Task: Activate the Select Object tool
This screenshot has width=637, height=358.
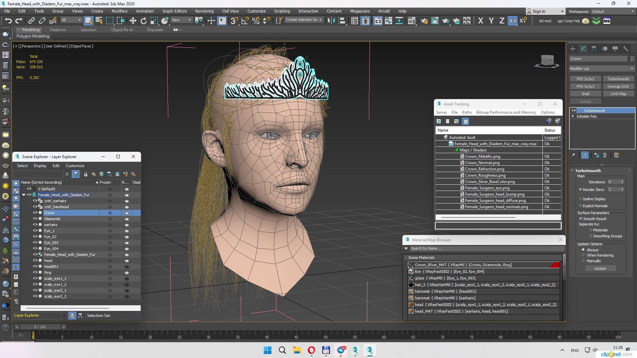Action: [x=88, y=21]
